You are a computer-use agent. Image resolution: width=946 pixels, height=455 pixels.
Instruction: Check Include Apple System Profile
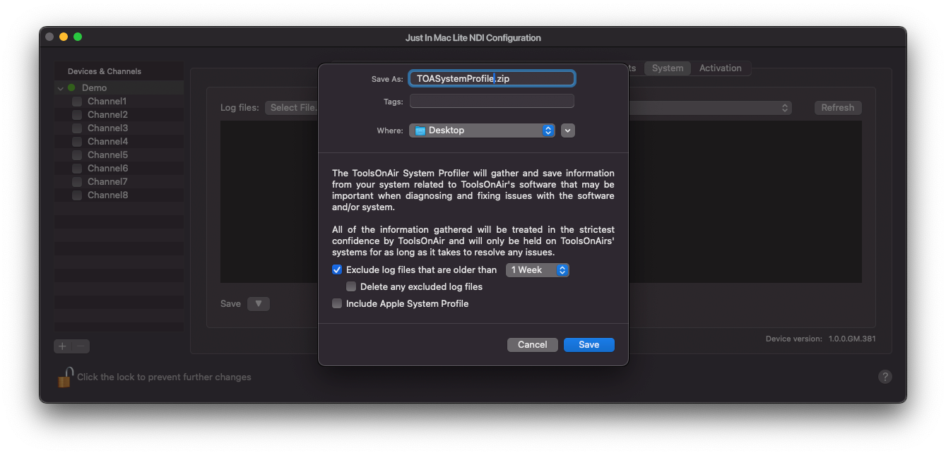coord(337,304)
